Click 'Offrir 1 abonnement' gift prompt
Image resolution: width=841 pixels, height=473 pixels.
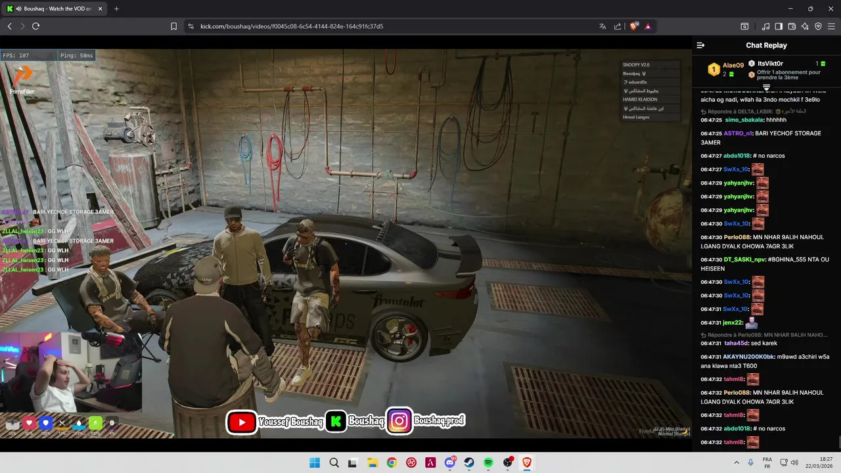tap(788, 75)
